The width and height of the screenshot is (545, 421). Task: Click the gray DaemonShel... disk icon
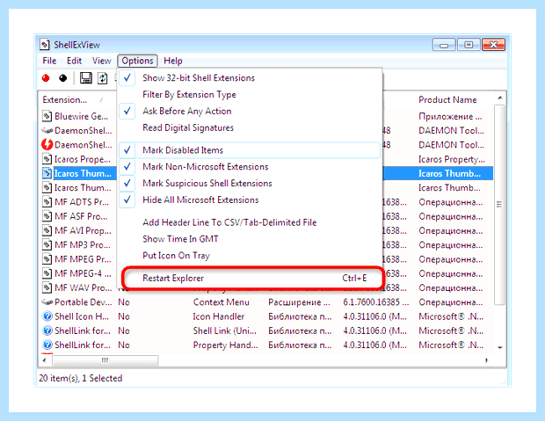click(x=47, y=130)
